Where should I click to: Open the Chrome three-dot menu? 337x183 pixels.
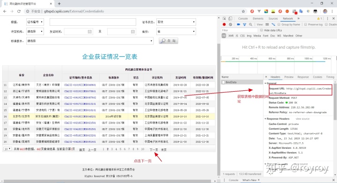point(332,11)
